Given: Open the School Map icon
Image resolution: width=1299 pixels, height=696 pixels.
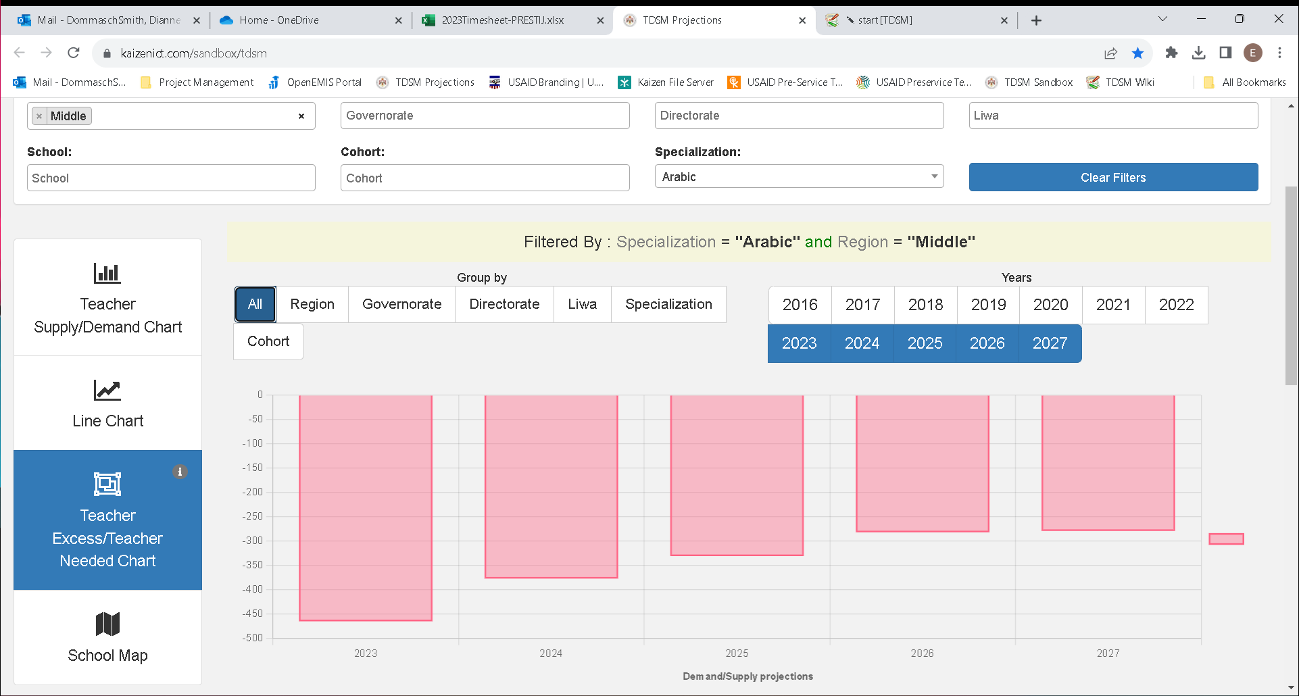Looking at the screenshot, I should pyautogui.click(x=107, y=624).
